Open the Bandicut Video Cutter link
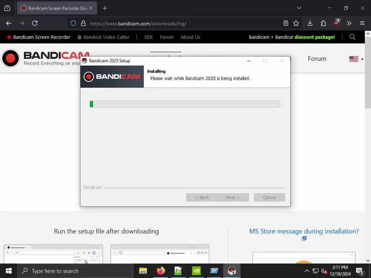The image size is (371, 278). point(104,37)
